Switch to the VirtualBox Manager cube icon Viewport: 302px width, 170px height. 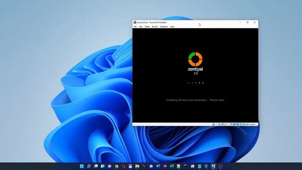pos(206,166)
